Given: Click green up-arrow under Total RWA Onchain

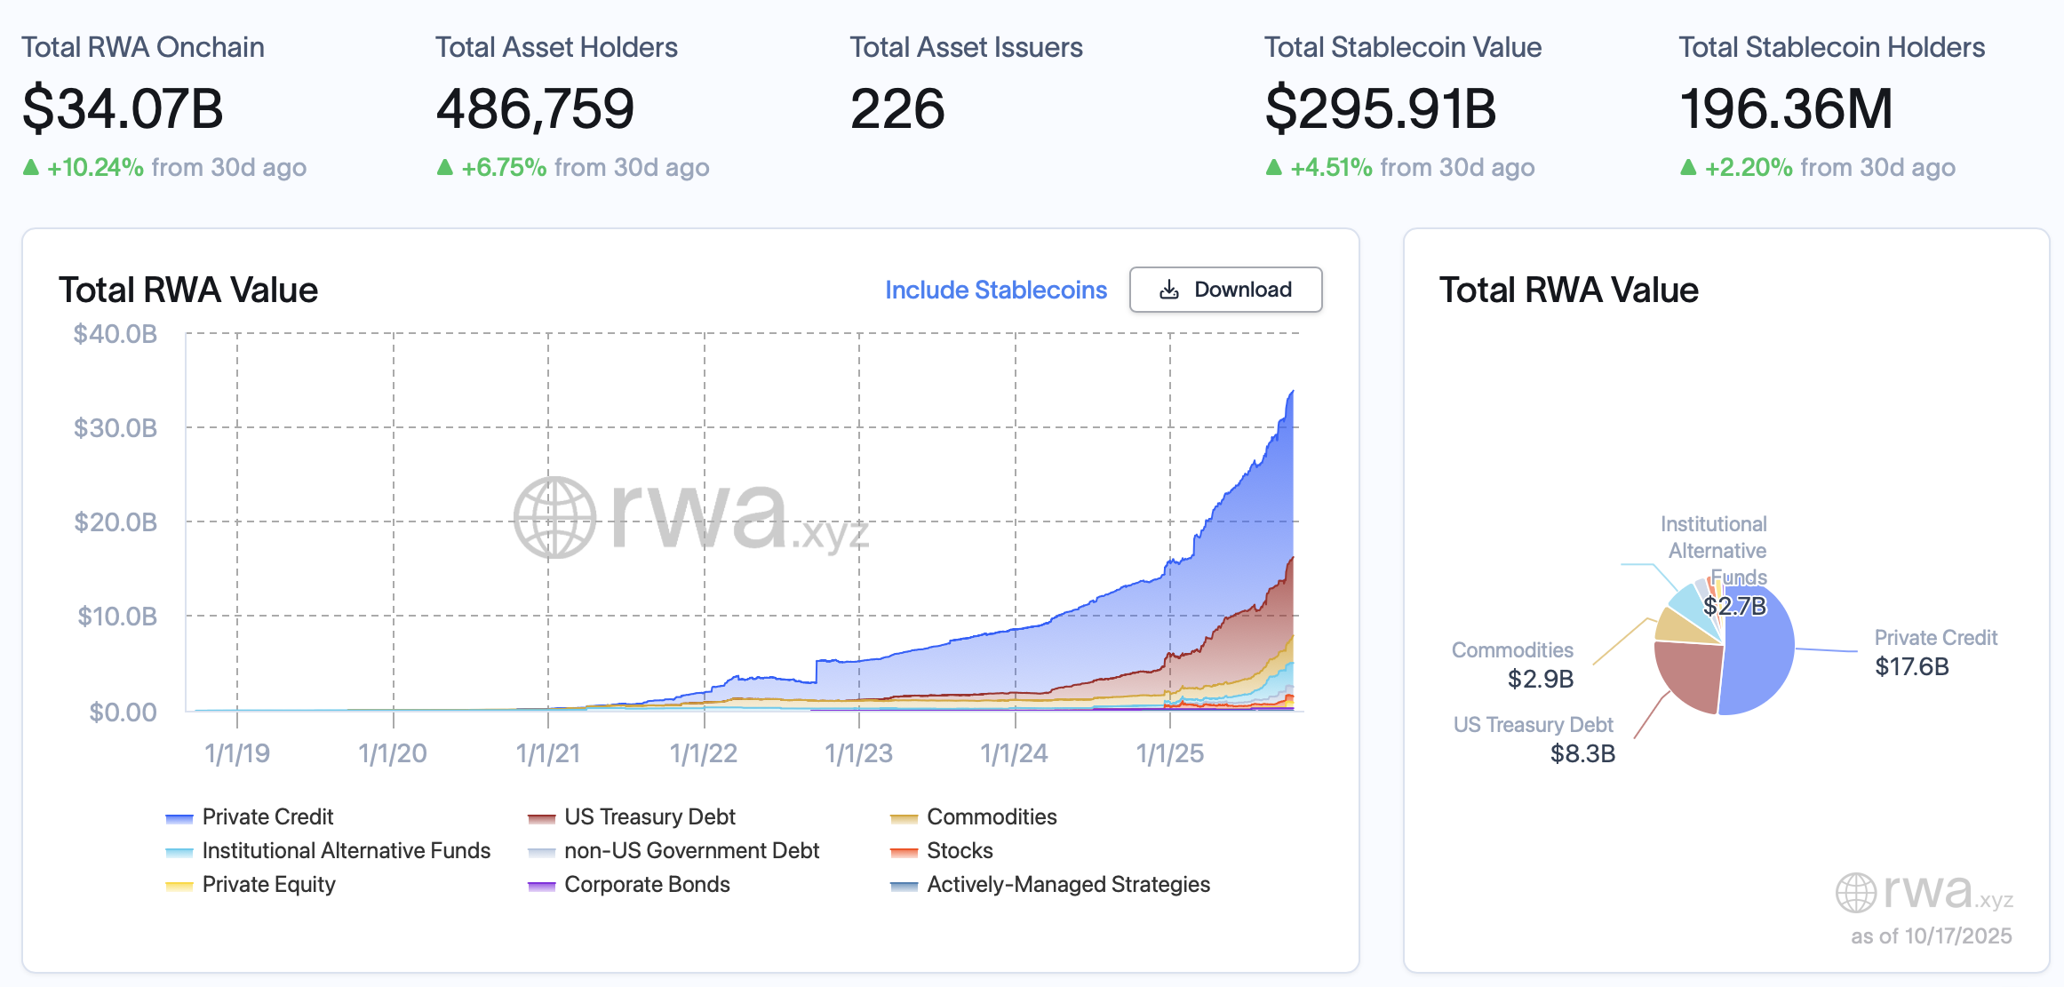Looking at the screenshot, I should pyautogui.click(x=30, y=167).
